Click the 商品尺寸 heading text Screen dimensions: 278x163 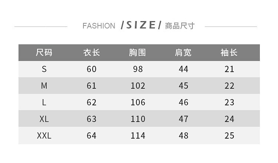(x=180, y=26)
